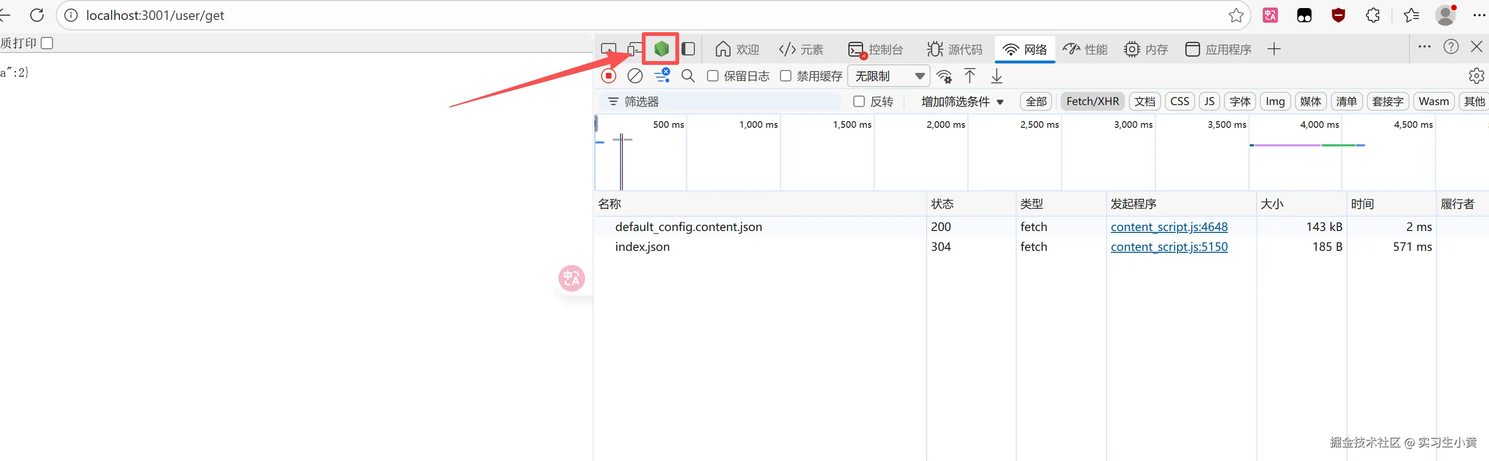The height and width of the screenshot is (461, 1489).
Task: Enable the 禁用缓存 checkbox
Action: coord(786,76)
